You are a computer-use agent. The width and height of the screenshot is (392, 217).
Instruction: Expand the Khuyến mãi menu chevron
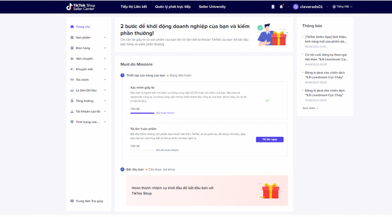(x=105, y=69)
